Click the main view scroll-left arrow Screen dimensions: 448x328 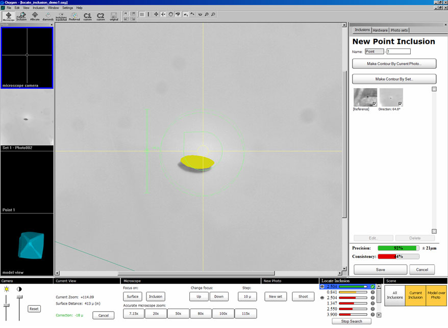58,273
